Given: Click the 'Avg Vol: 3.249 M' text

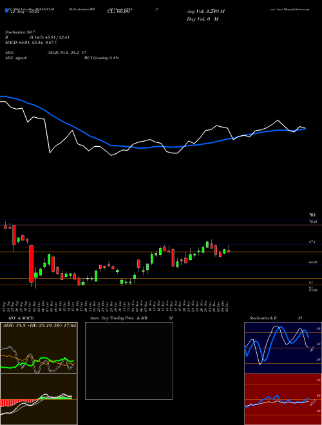Looking at the screenshot, I should (x=205, y=12).
